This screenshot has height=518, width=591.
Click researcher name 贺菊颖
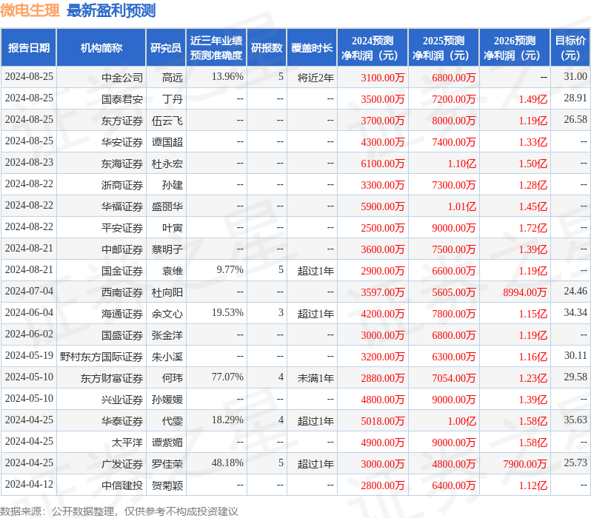[167, 485]
